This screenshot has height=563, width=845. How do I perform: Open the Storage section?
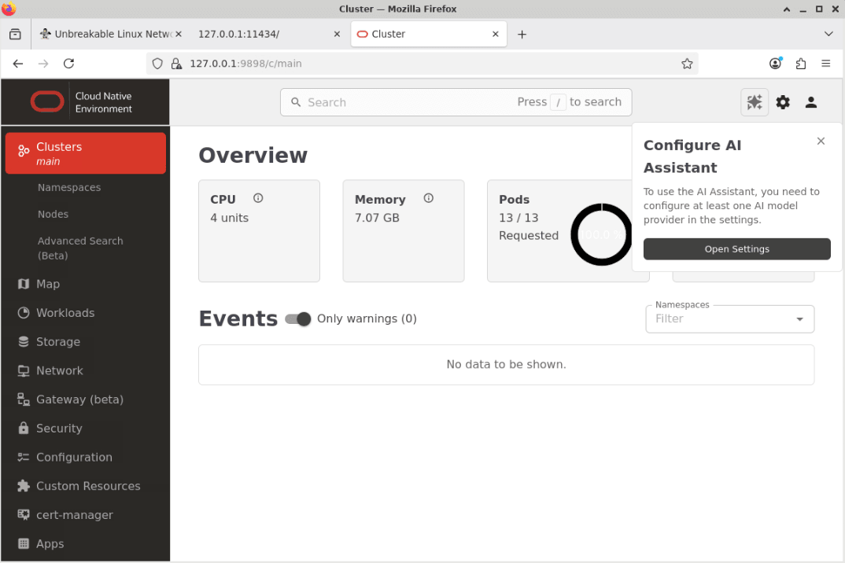pyautogui.click(x=58, y=341)
